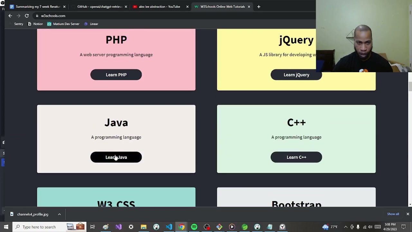Image resolution: width=412 pixels, height=232 pixels.
Task: Open a new browser tab
Action: click(x=258, y=6)
